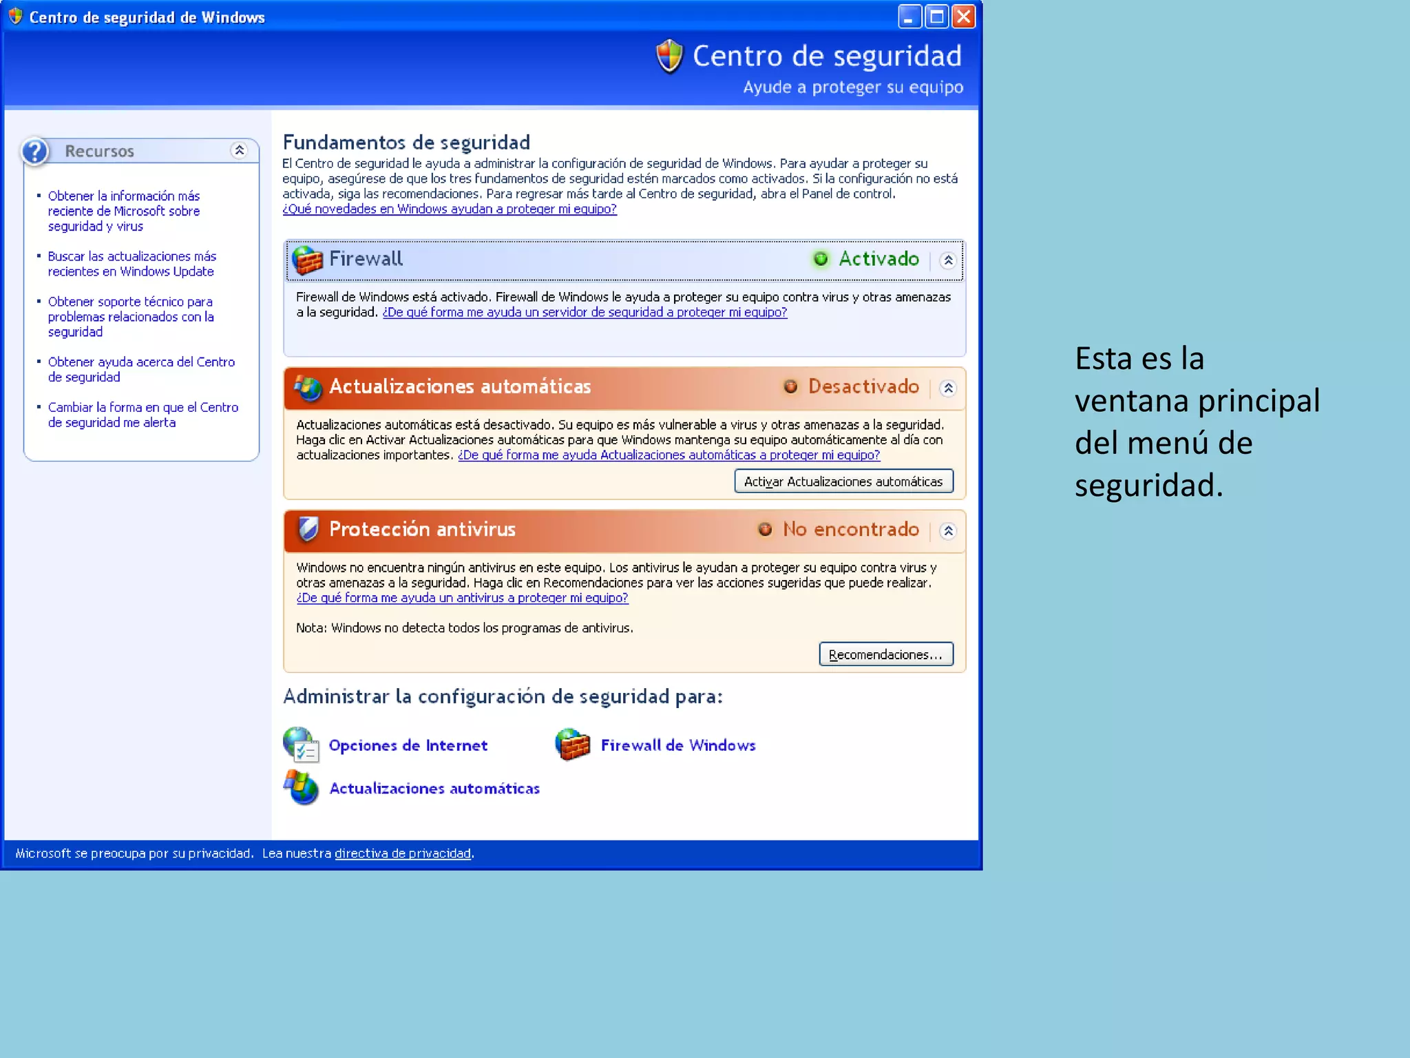Screen dimensions: 1410x1058
Task: Collapse the Actualizaciones automáticas section chevron
Action: (x=948, y=388)
